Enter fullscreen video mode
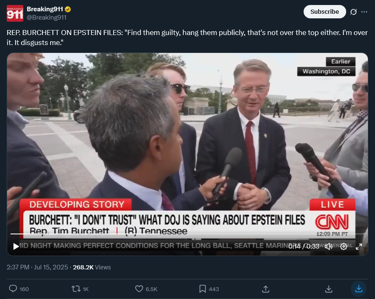Viewport: 375px width, 299px height. tap(359, 246)
